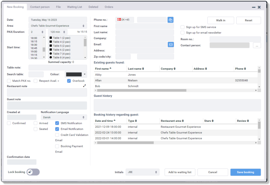Open the PAX number dropdown
This screenshot has width=270, height=185.
[x=37, y=32]
